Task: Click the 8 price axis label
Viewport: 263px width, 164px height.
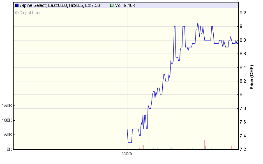Action: click(242, 95)
